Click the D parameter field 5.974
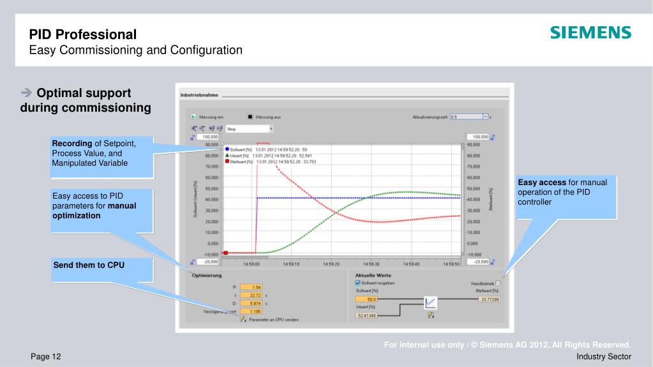The image size is (653, 367). click(251, 303)
